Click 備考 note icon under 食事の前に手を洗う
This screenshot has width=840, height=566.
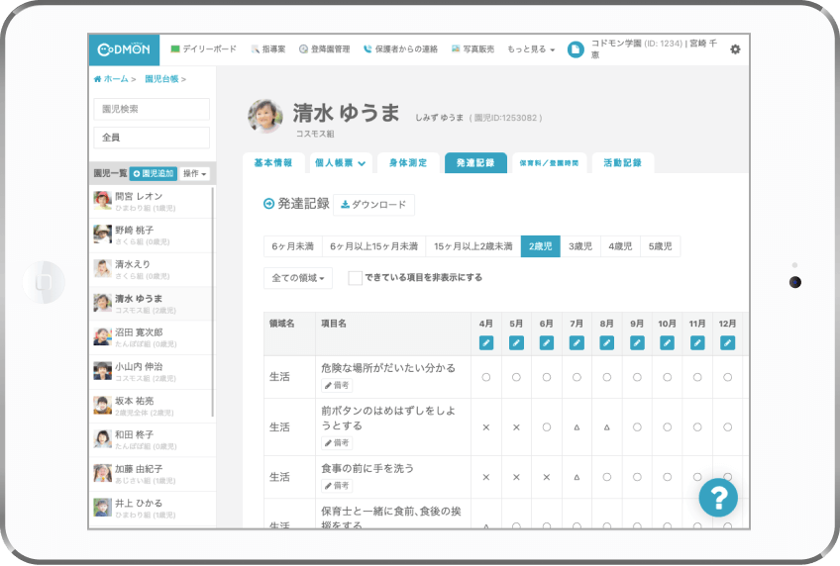coord(337,486)
